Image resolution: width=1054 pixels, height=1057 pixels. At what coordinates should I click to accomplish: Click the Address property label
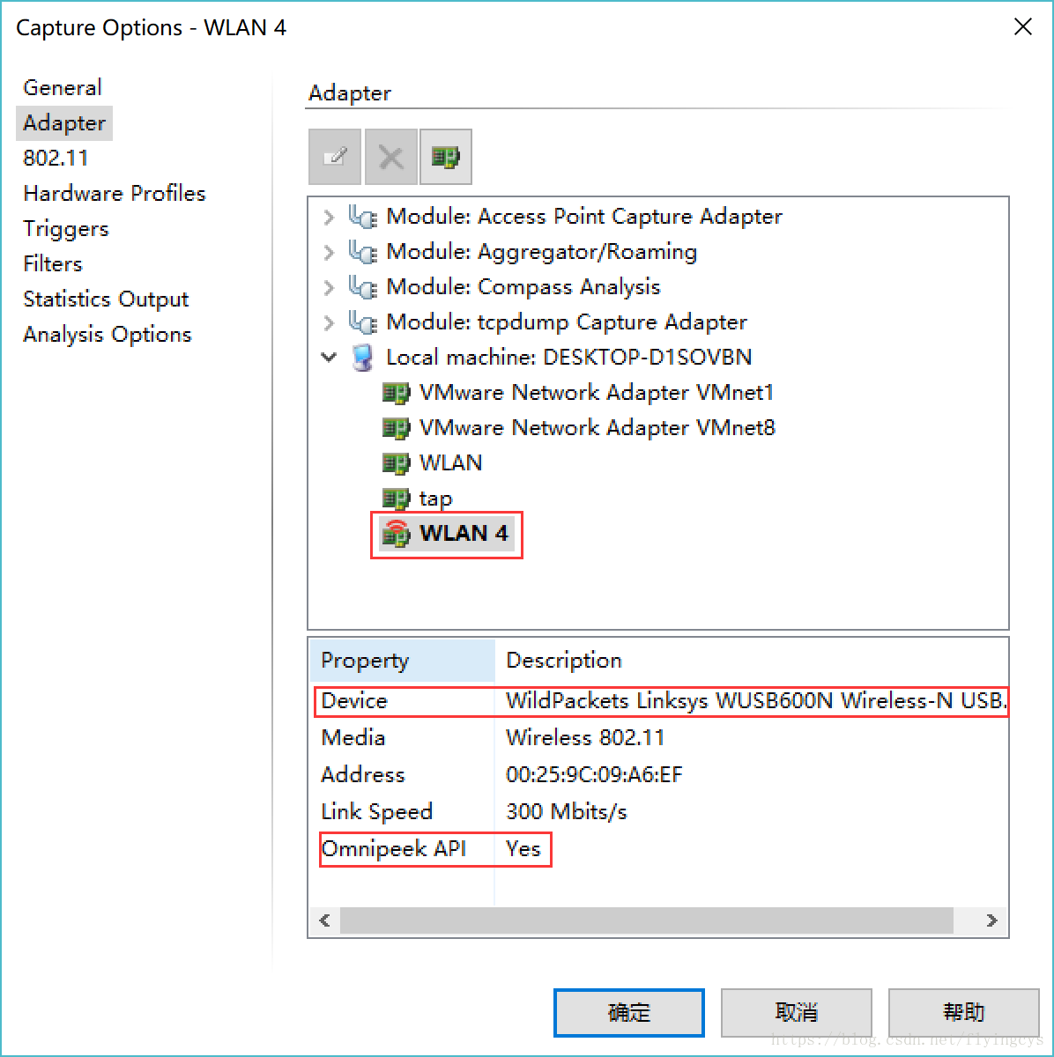tap(363, 775)
